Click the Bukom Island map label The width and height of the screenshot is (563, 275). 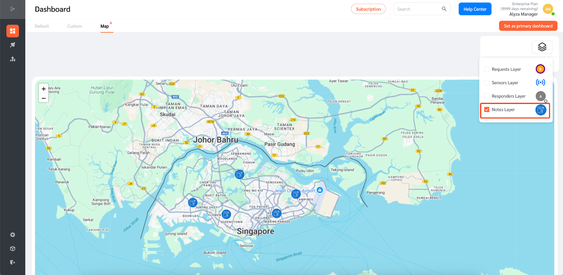click(x=215, y=253)
